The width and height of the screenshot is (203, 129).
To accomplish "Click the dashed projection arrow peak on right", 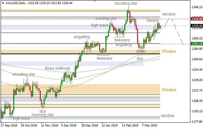I will 171,19.
